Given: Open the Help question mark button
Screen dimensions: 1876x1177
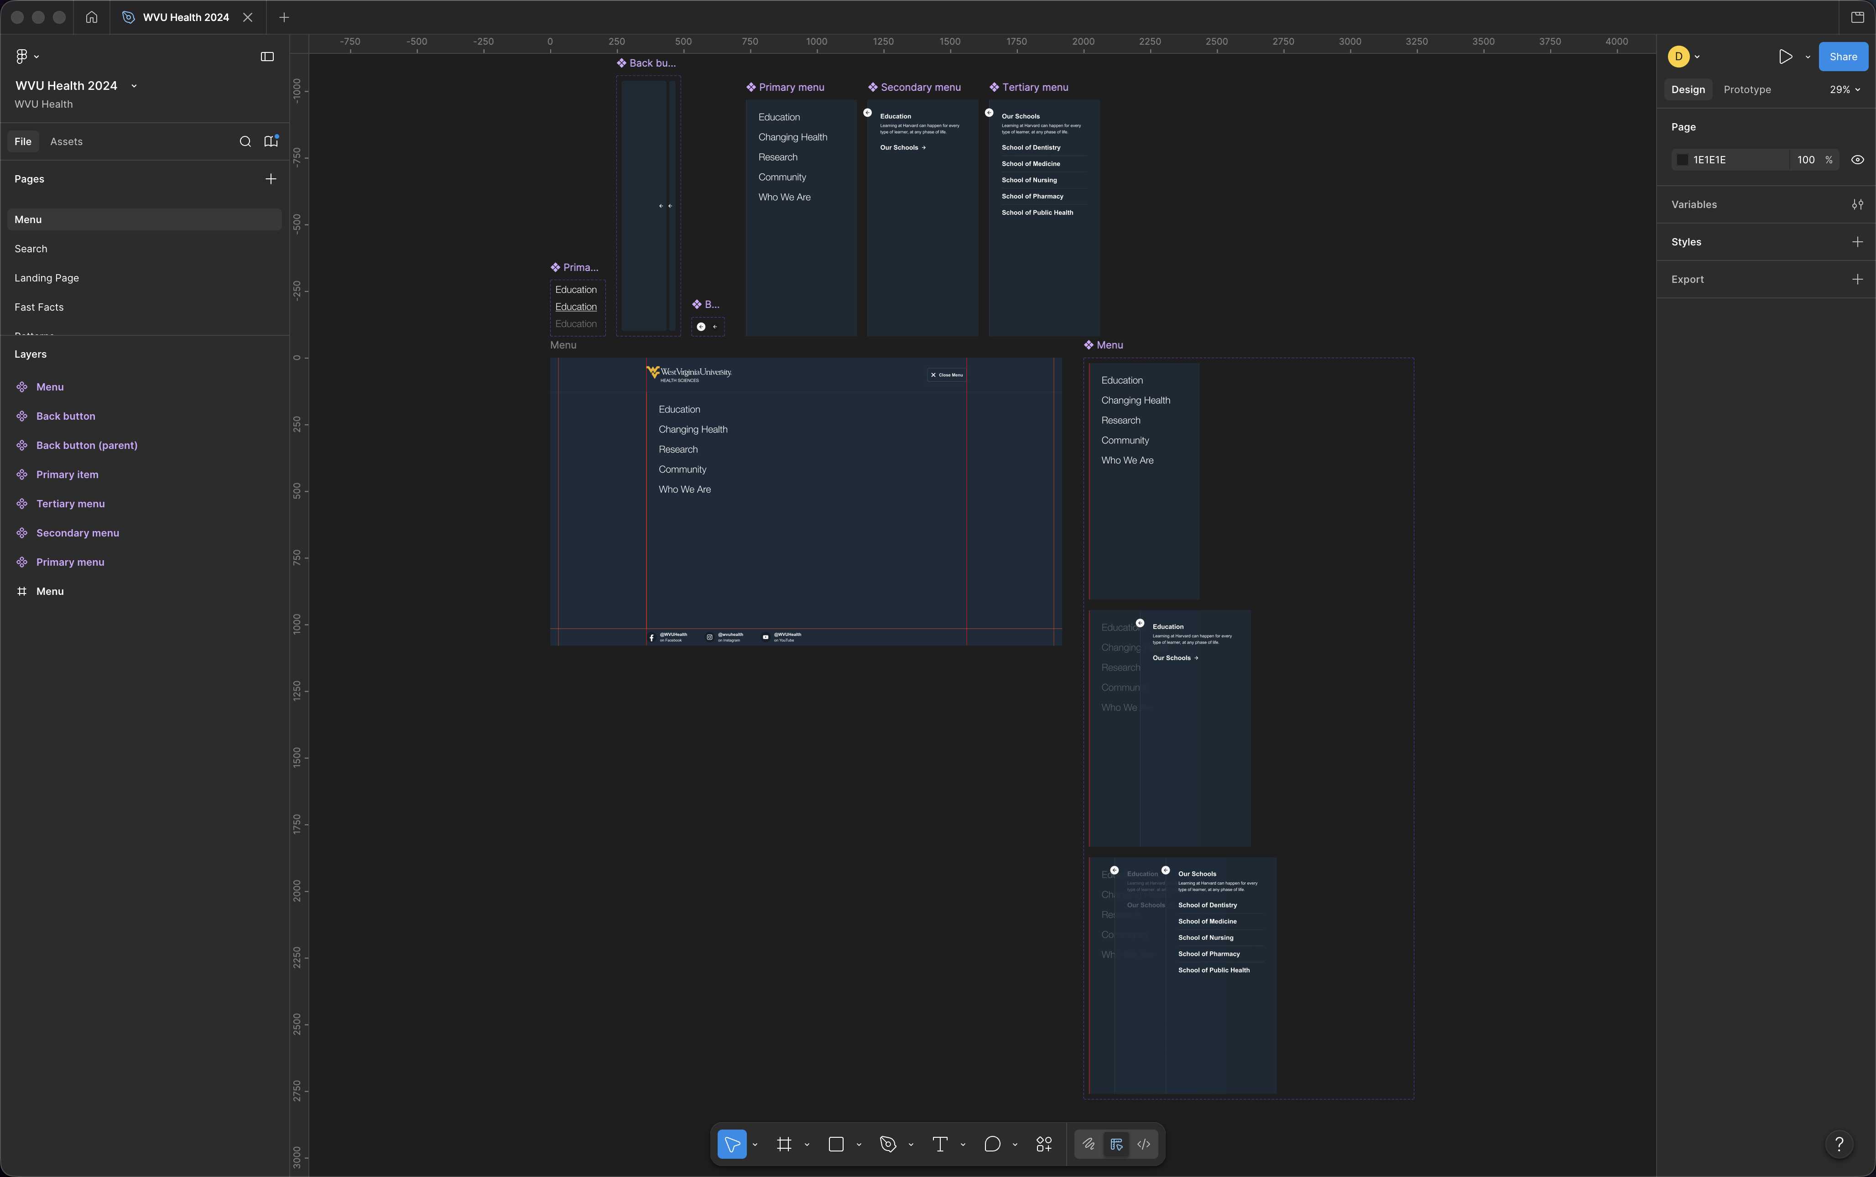Looking at the screenshot, I should coord(1840,1144).
